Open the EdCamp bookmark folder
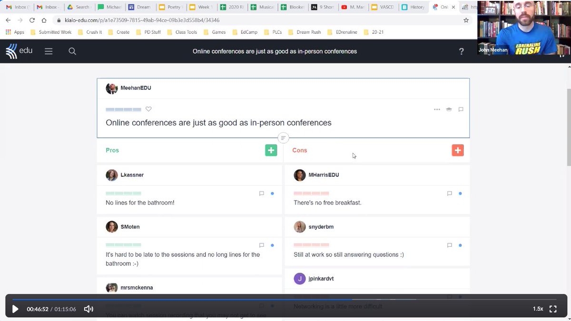The image size is (571, 321). [245, 32]
